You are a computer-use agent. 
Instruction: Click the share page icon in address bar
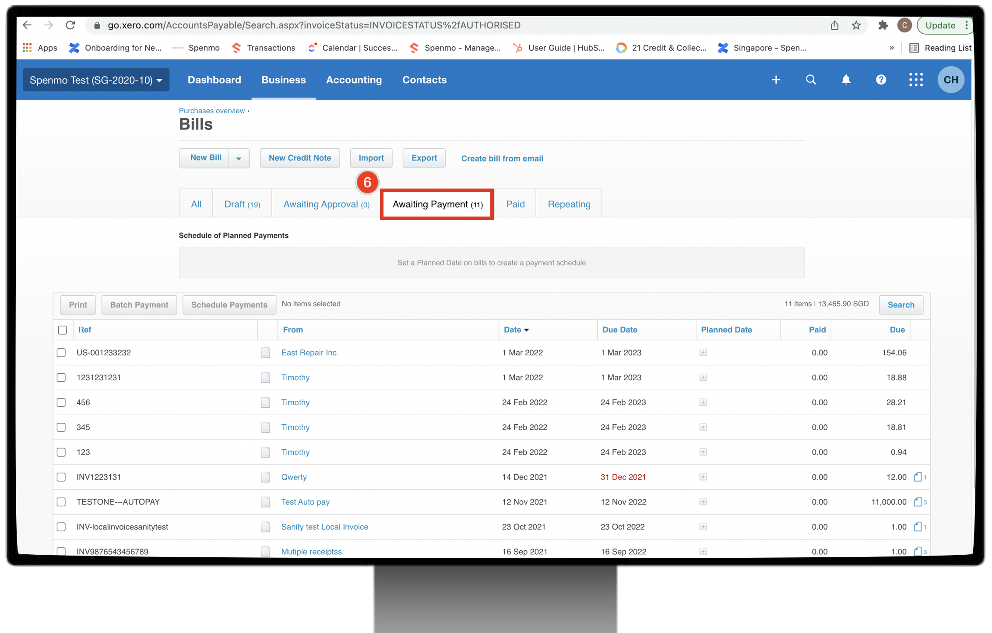point(834,25)
